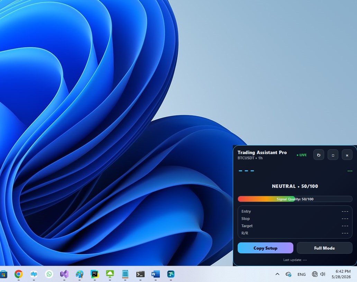Click the Trading Assistant Pro title

click(x=262, y=152)
